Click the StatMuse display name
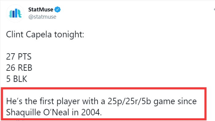Viewport: 215px width, 121px height. pyautogui.click(x=41, y=9)
